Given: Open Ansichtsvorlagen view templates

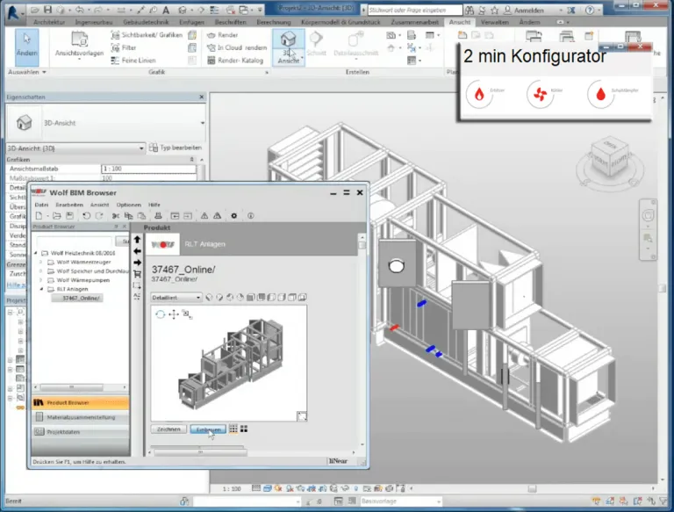Looking at the screenshot, I should coord(79,45).
